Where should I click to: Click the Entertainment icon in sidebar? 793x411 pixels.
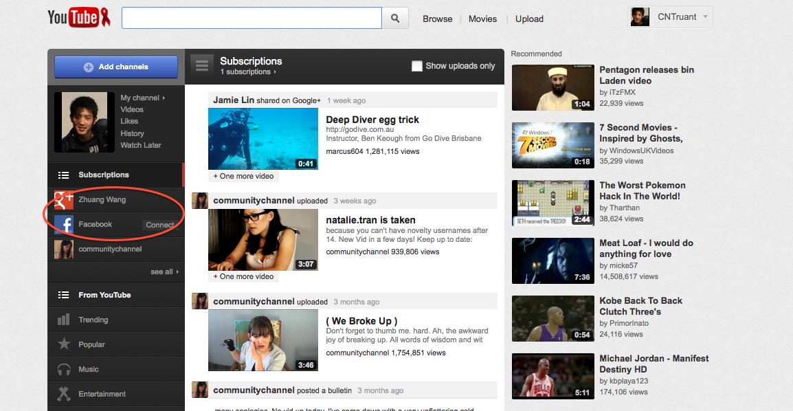click(x=64, y=394)
